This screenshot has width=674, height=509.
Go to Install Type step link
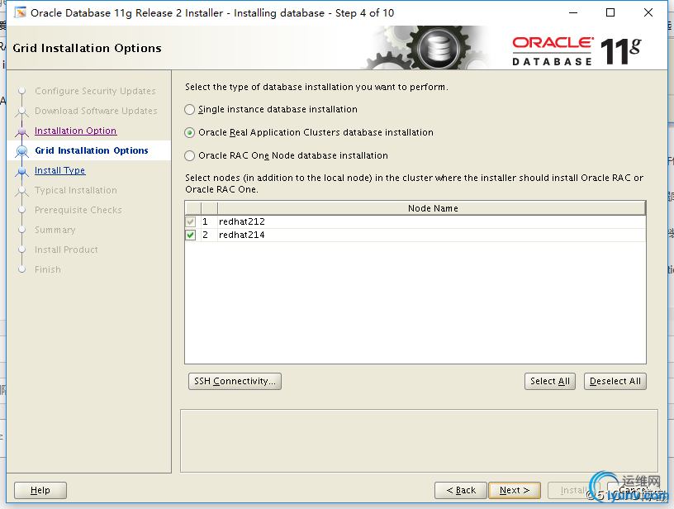(x=60, y=171)
